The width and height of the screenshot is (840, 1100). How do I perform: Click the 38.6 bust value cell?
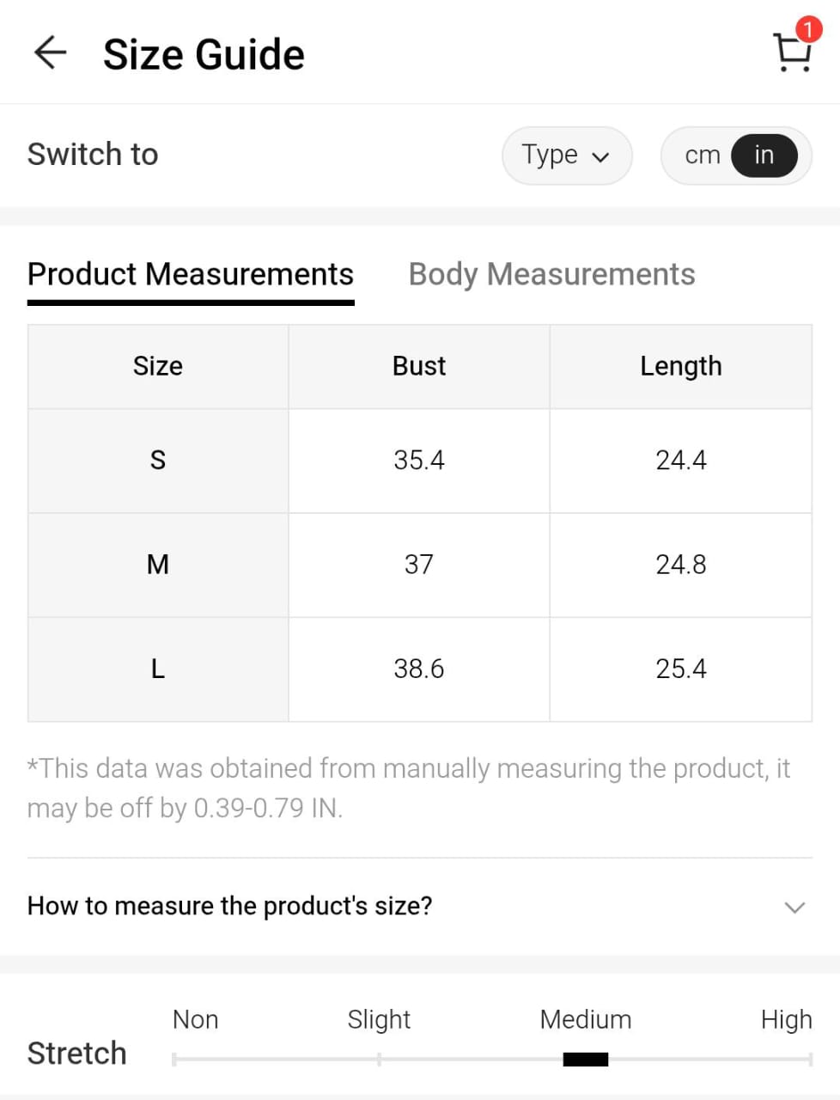tap(419, 669)
